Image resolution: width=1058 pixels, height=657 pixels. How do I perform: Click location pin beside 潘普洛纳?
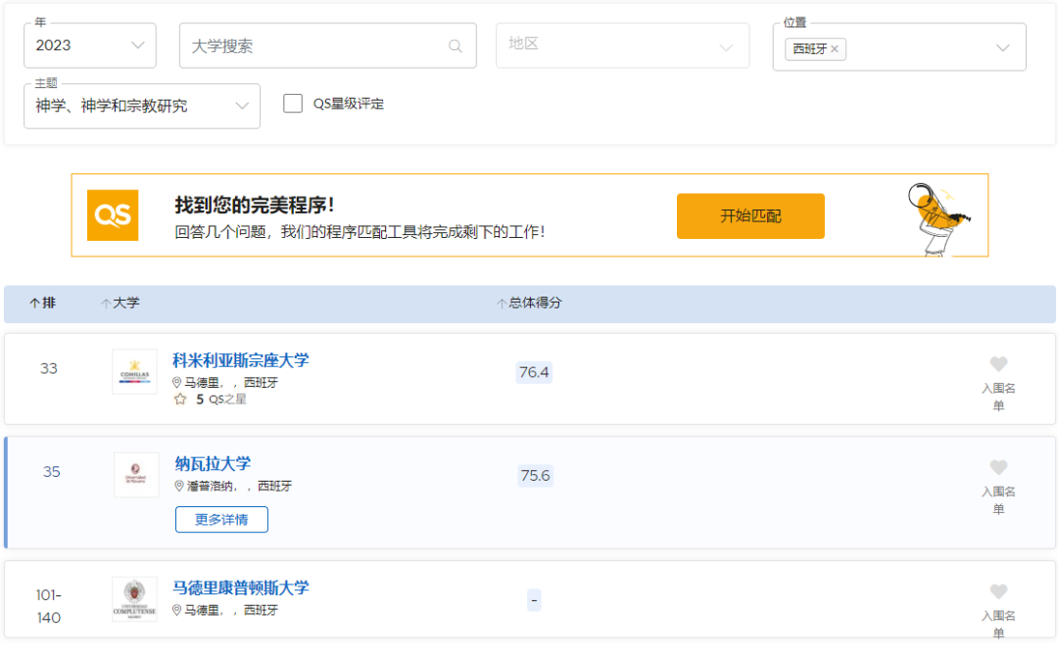pos(179,486)
